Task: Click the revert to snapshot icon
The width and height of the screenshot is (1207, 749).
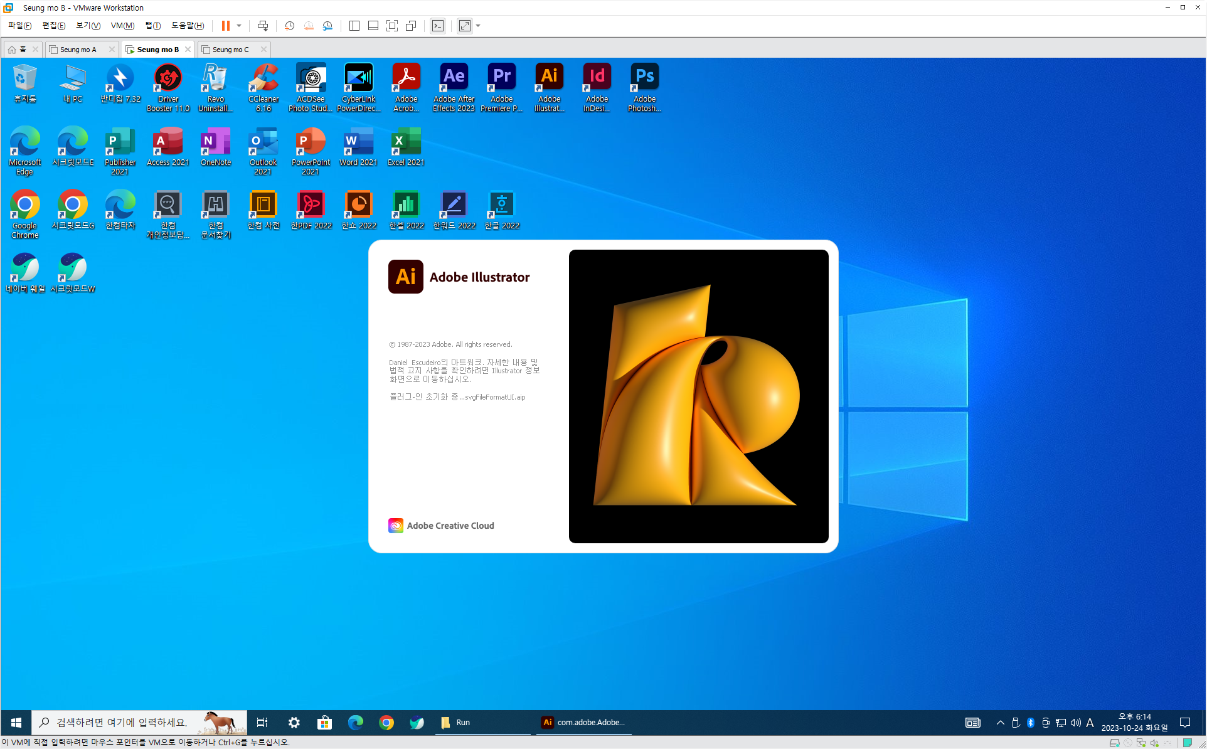Action: [x=309, y=26]
